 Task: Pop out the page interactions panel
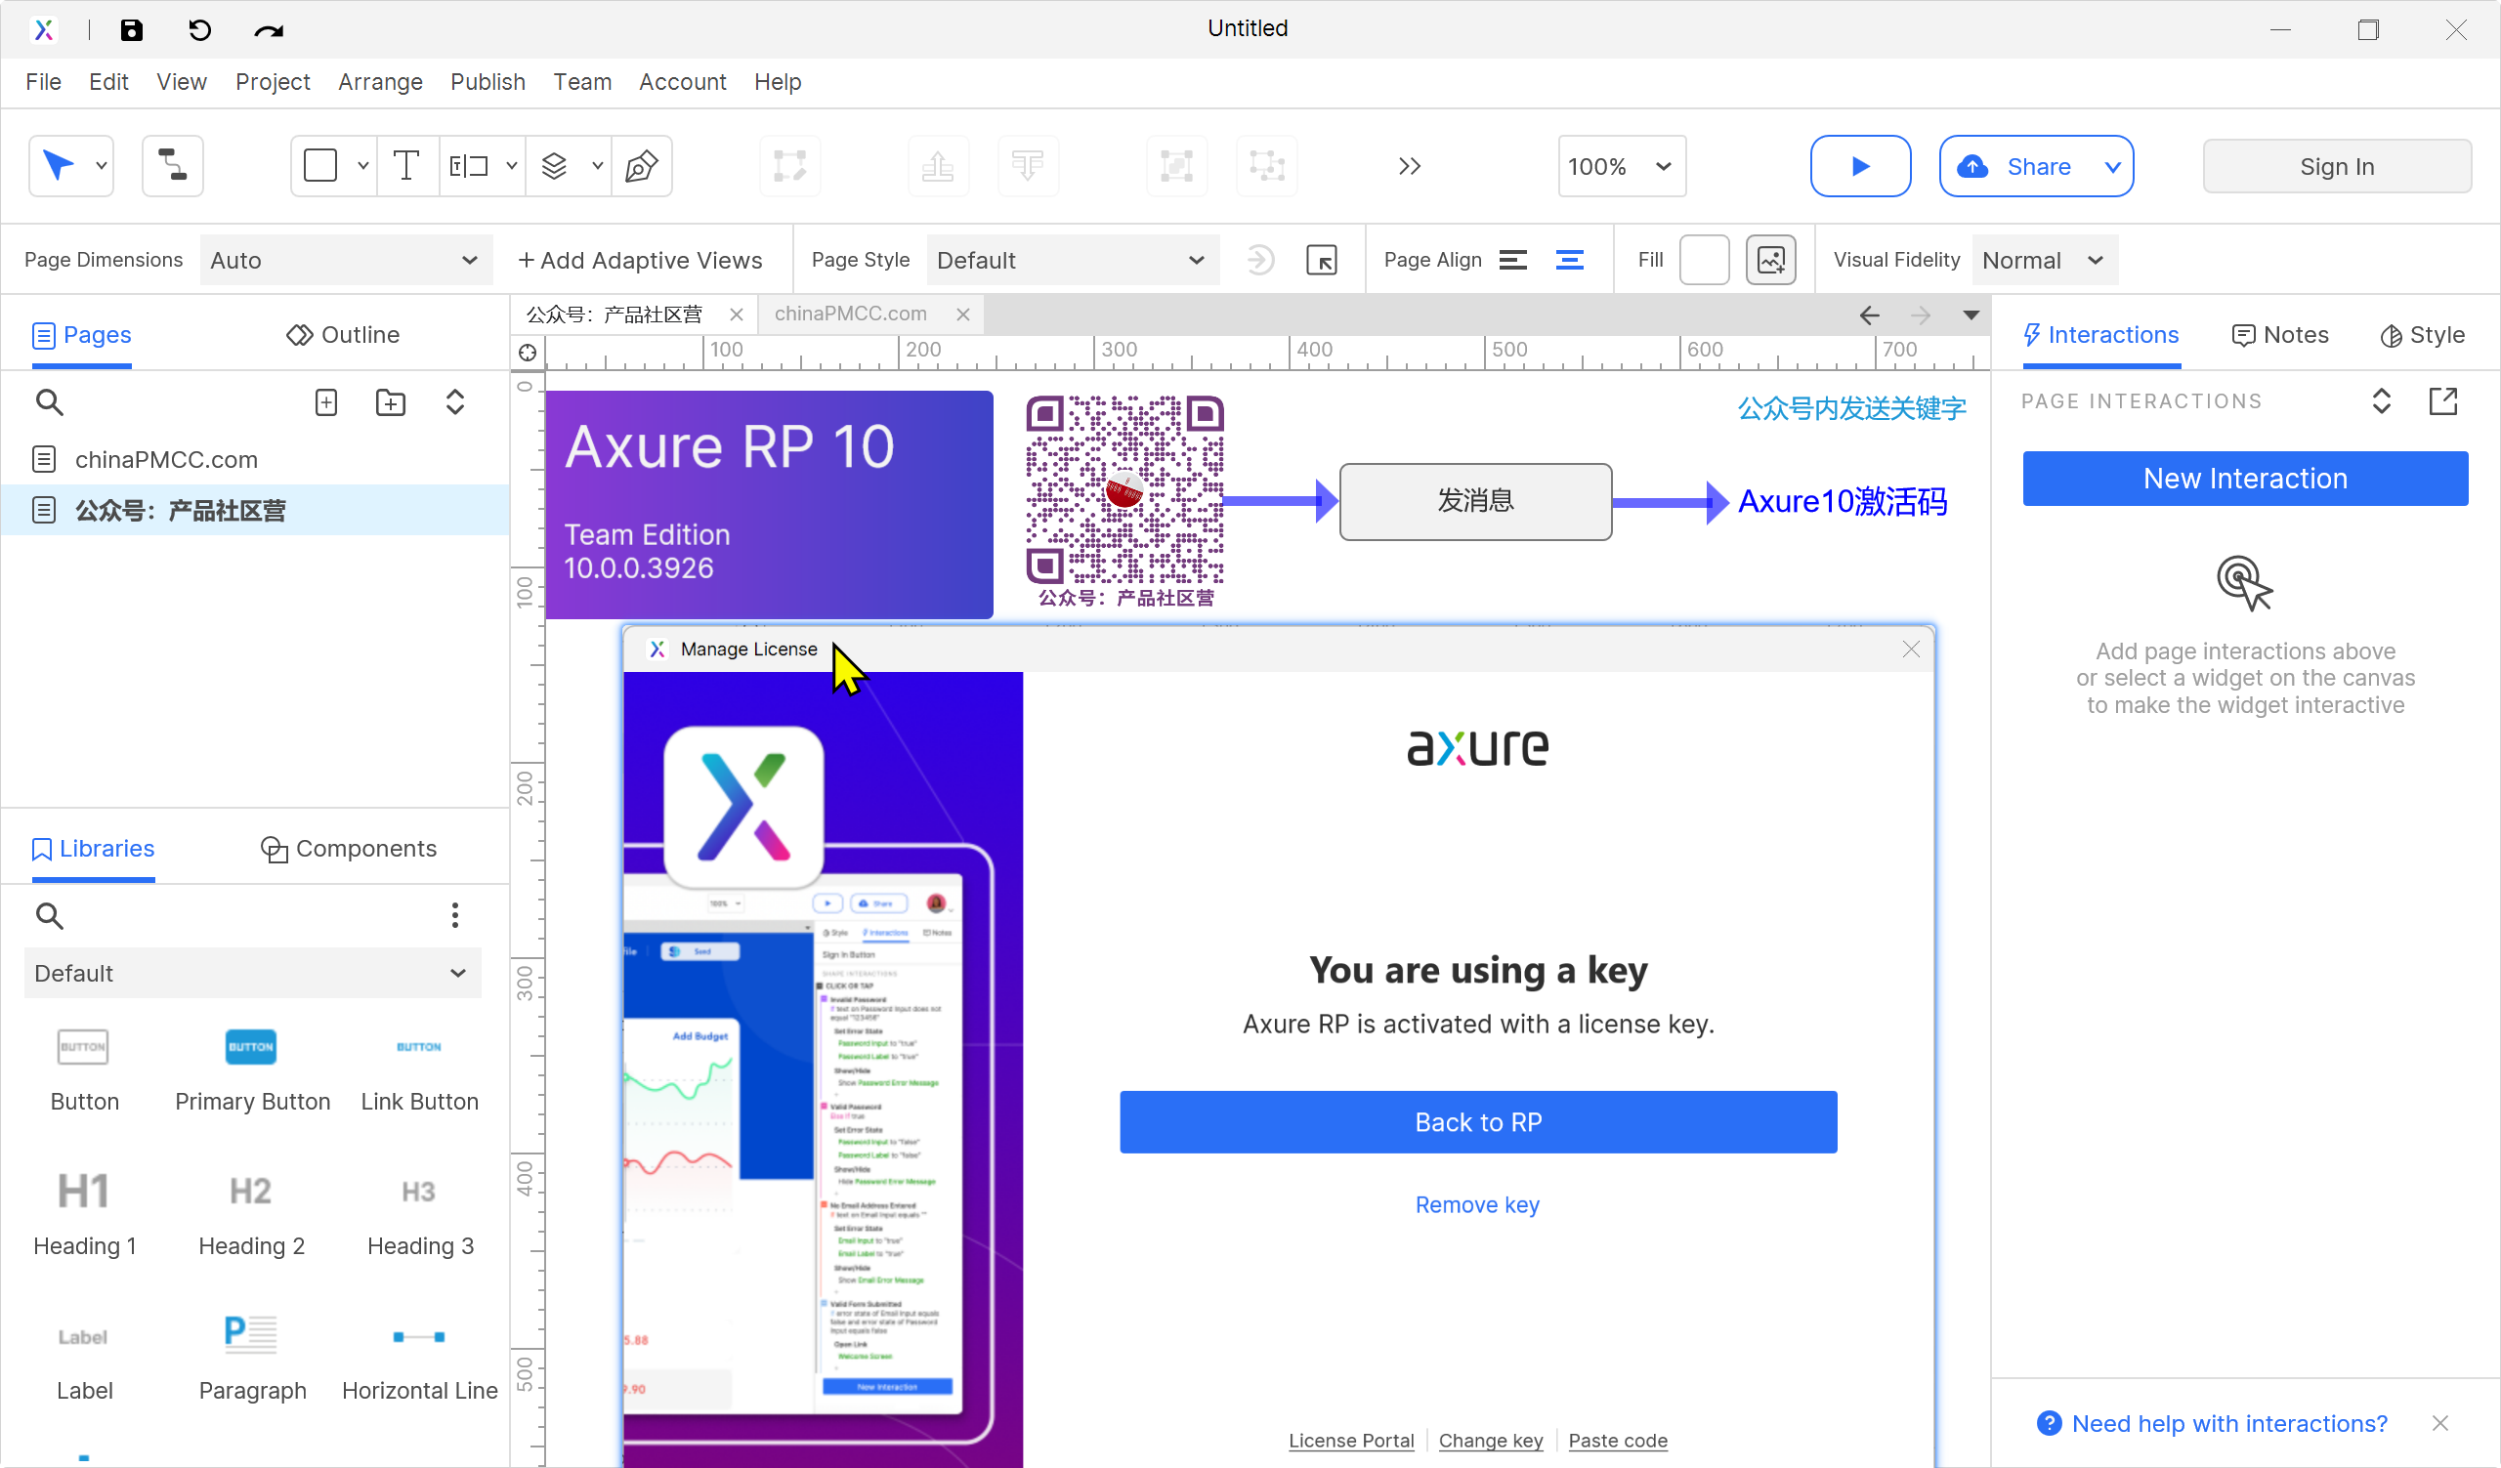coord(2442,400)
